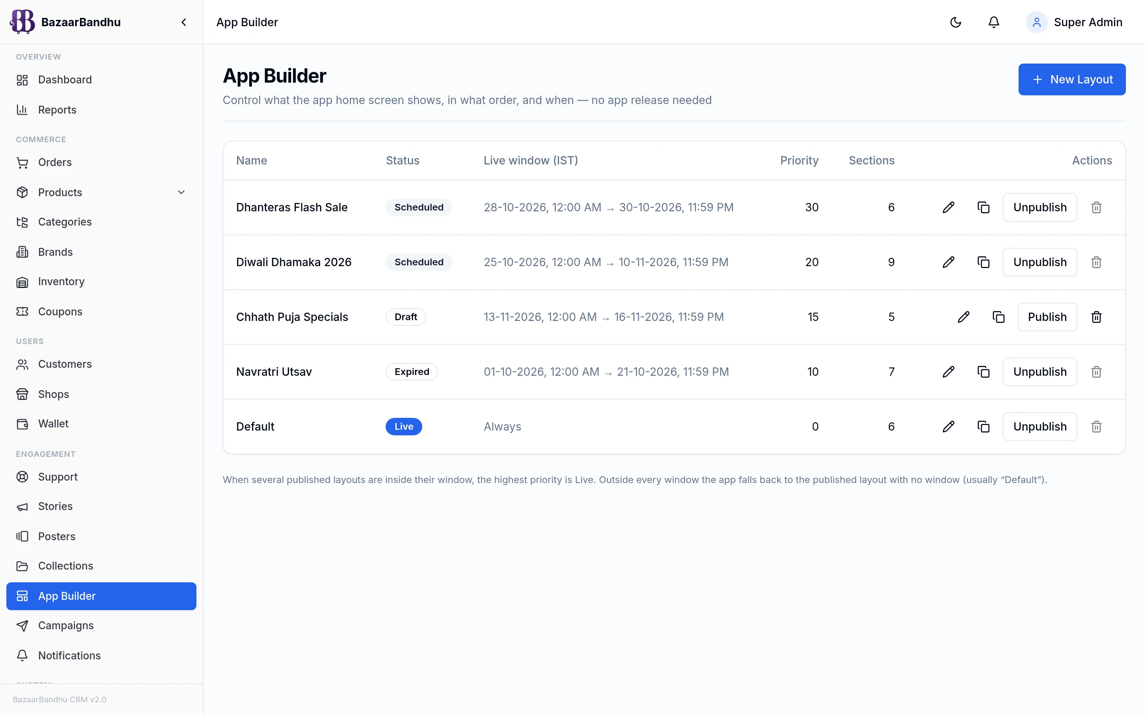Open the Super Admin user avatar
Image resolution: width=1145 pixels, height=715 pixels.
tap(1036, 22)
